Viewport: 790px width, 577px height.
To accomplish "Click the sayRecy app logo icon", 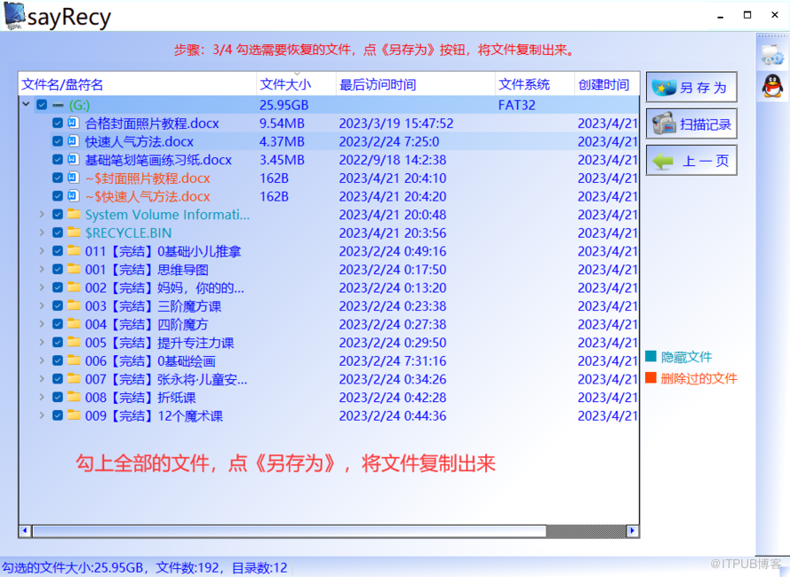I will click(x=14, y=15).
